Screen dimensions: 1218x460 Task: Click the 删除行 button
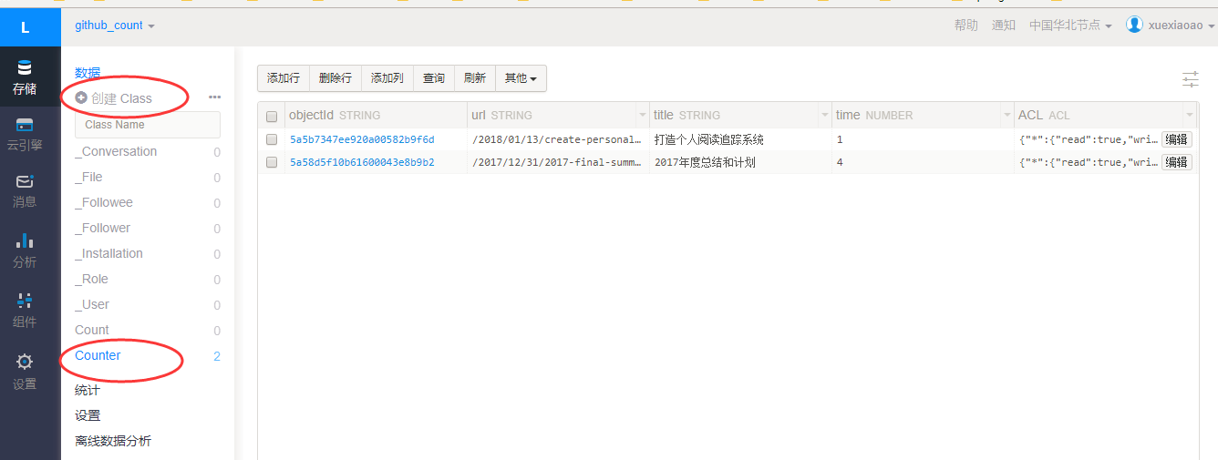[335, 78]
